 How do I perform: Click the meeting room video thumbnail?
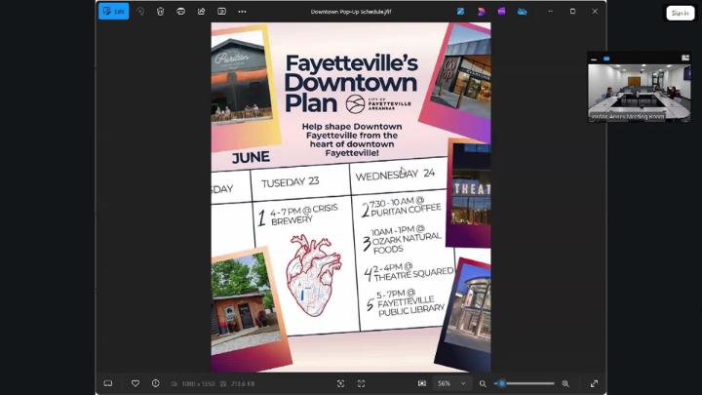coord(639,93)
